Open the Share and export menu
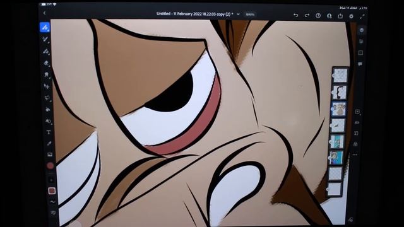The width and height of the screenshot is (404, 227). tap(340, 16)
